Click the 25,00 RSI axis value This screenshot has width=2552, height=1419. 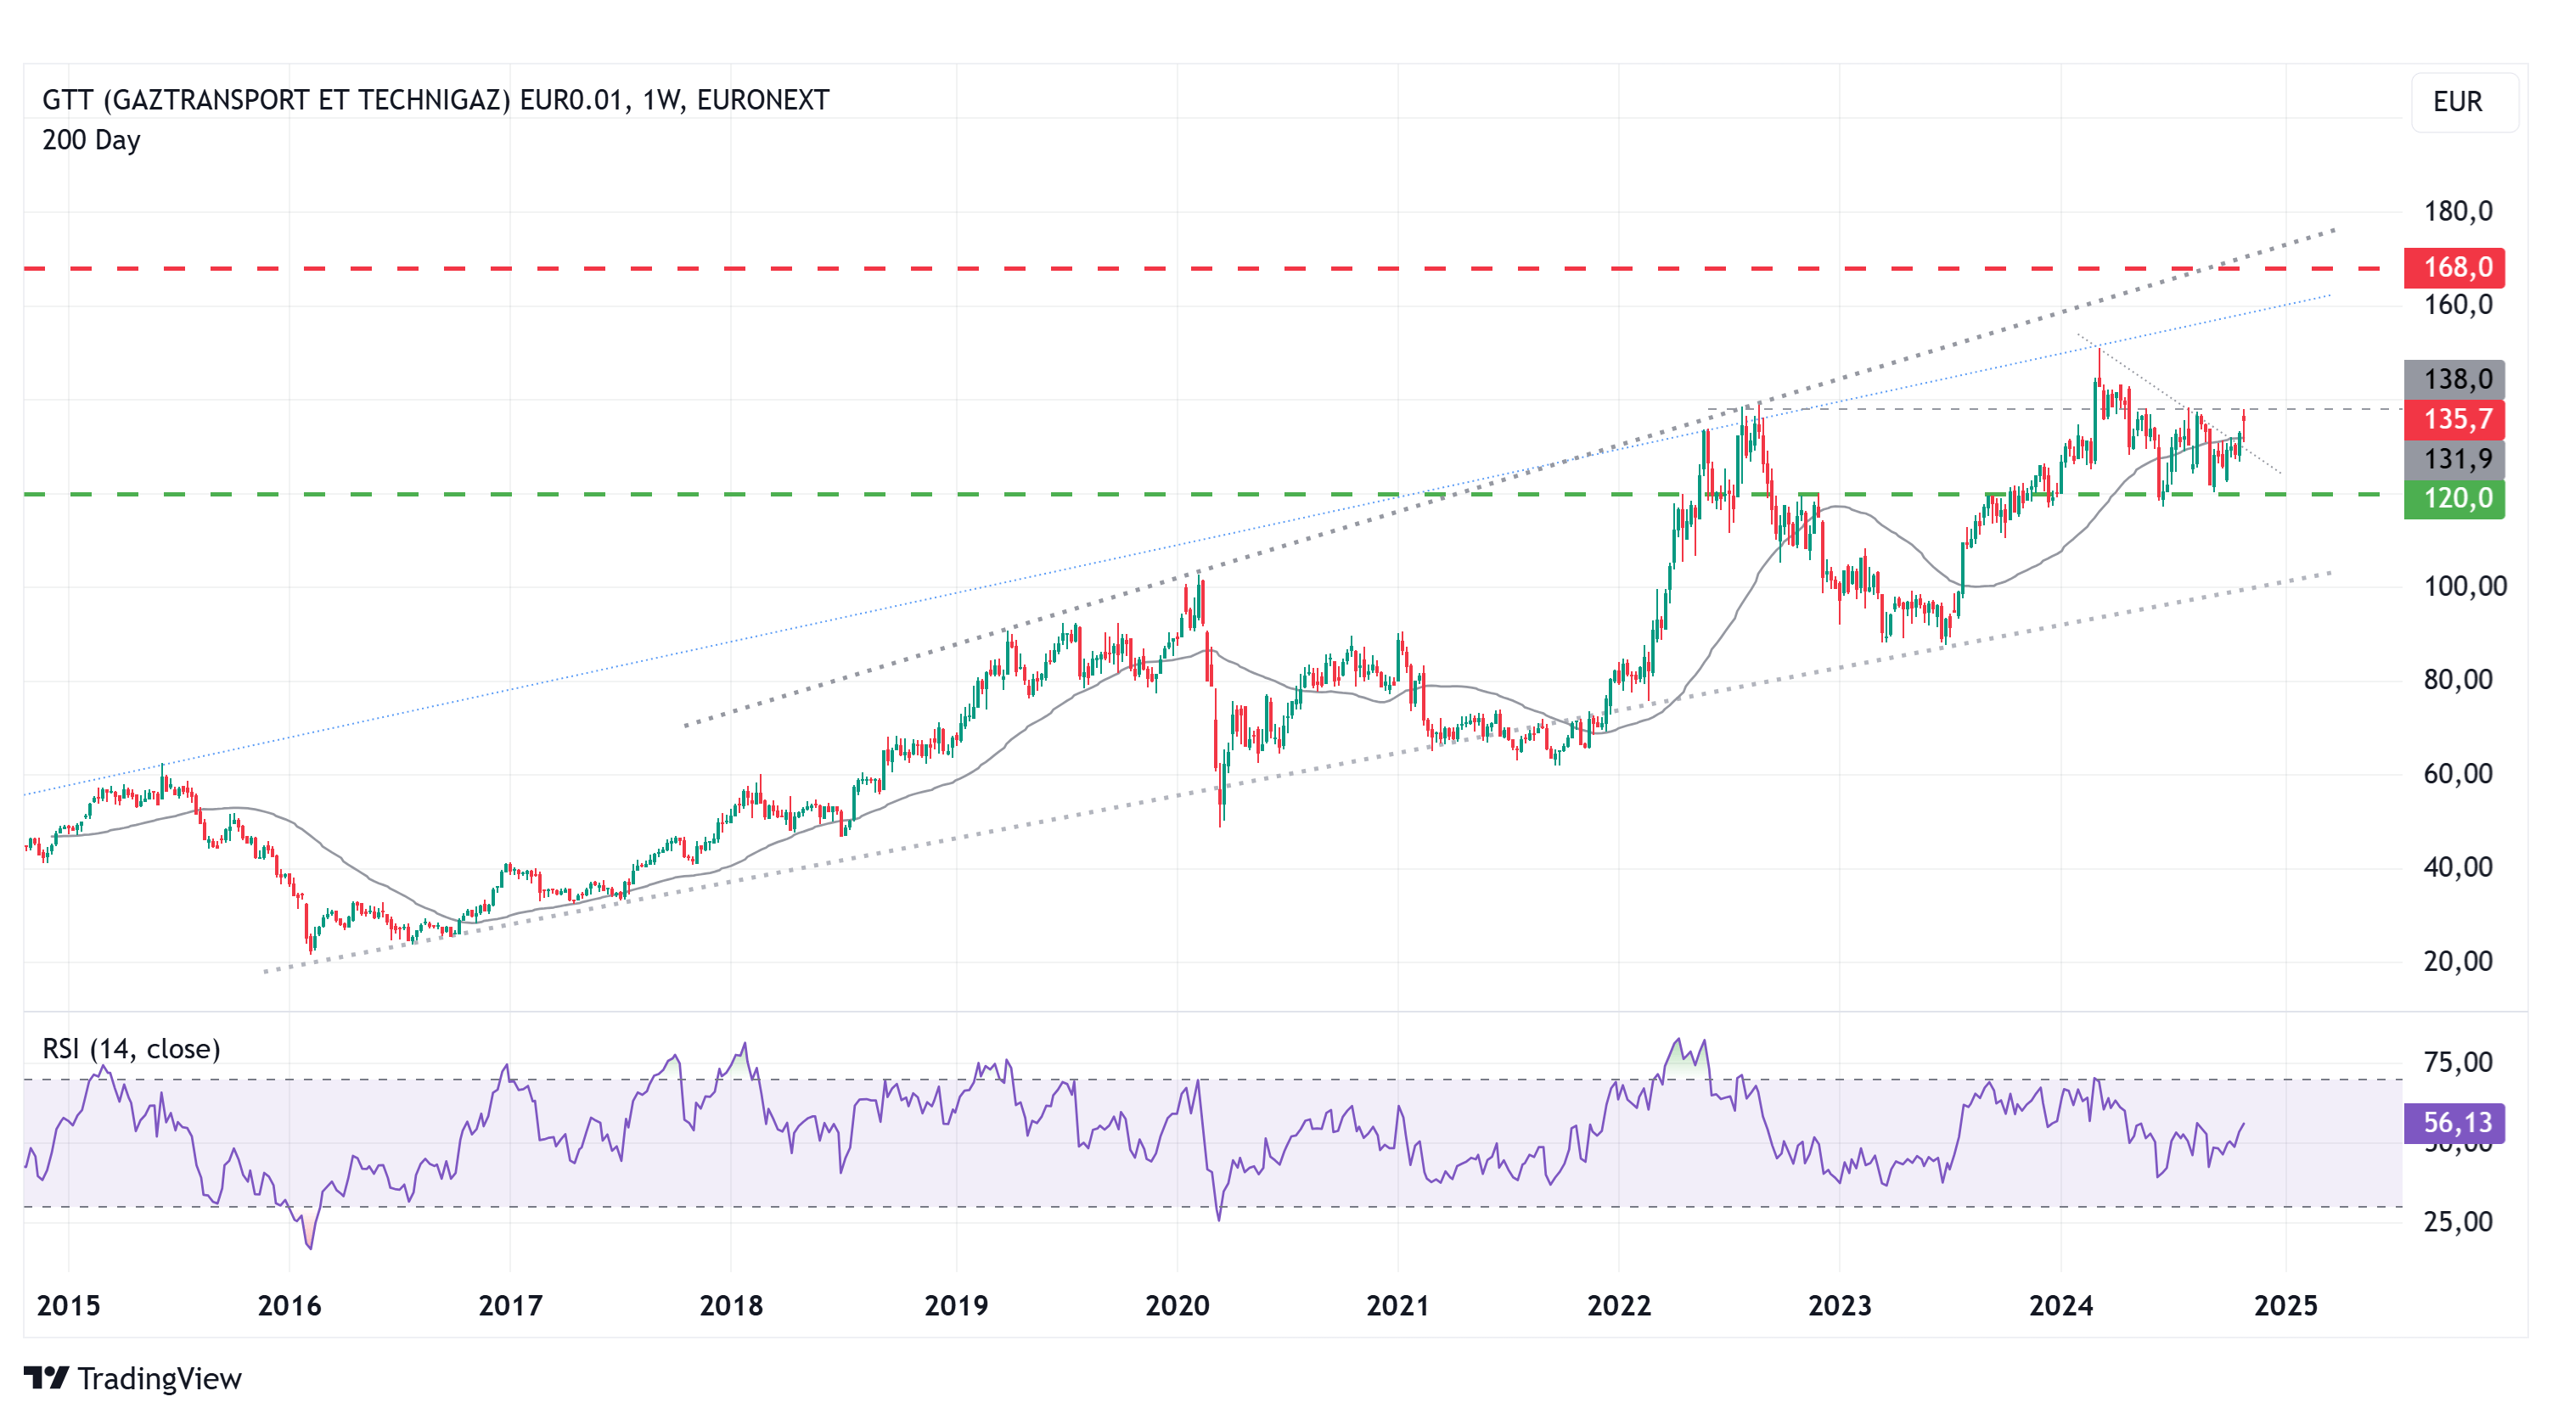coord(2457,1221)
